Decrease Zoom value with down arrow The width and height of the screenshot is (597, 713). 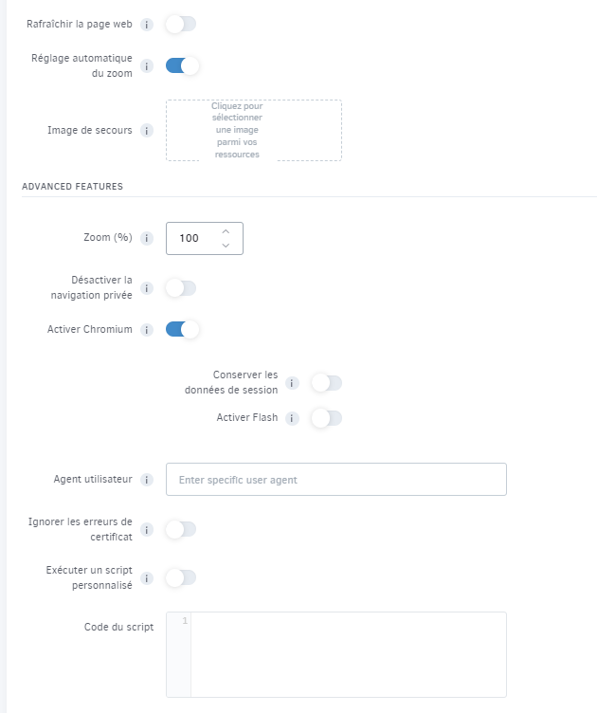(x=226, y=245)
